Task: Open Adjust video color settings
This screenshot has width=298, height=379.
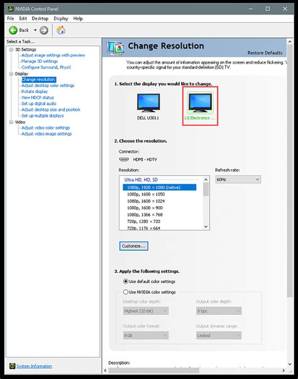Action: tap(45, 128)
